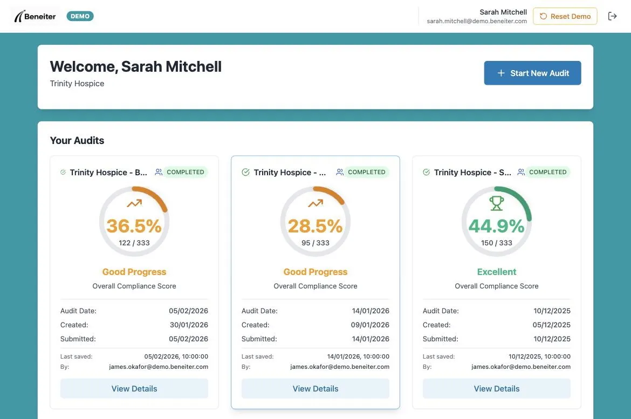Click the trophy icon above 44.9%

click(x=497, y=203)
